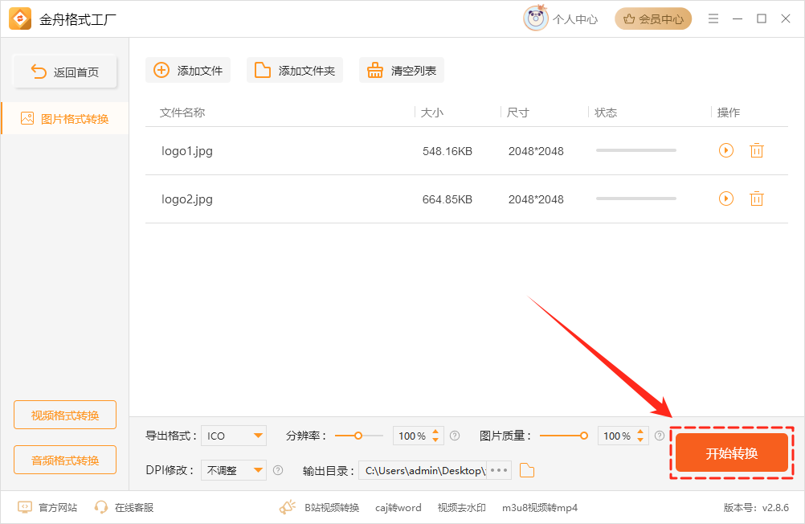Delete logo2.jpg using its trash icon
805x524 pixels.
[x=756, y=199]
